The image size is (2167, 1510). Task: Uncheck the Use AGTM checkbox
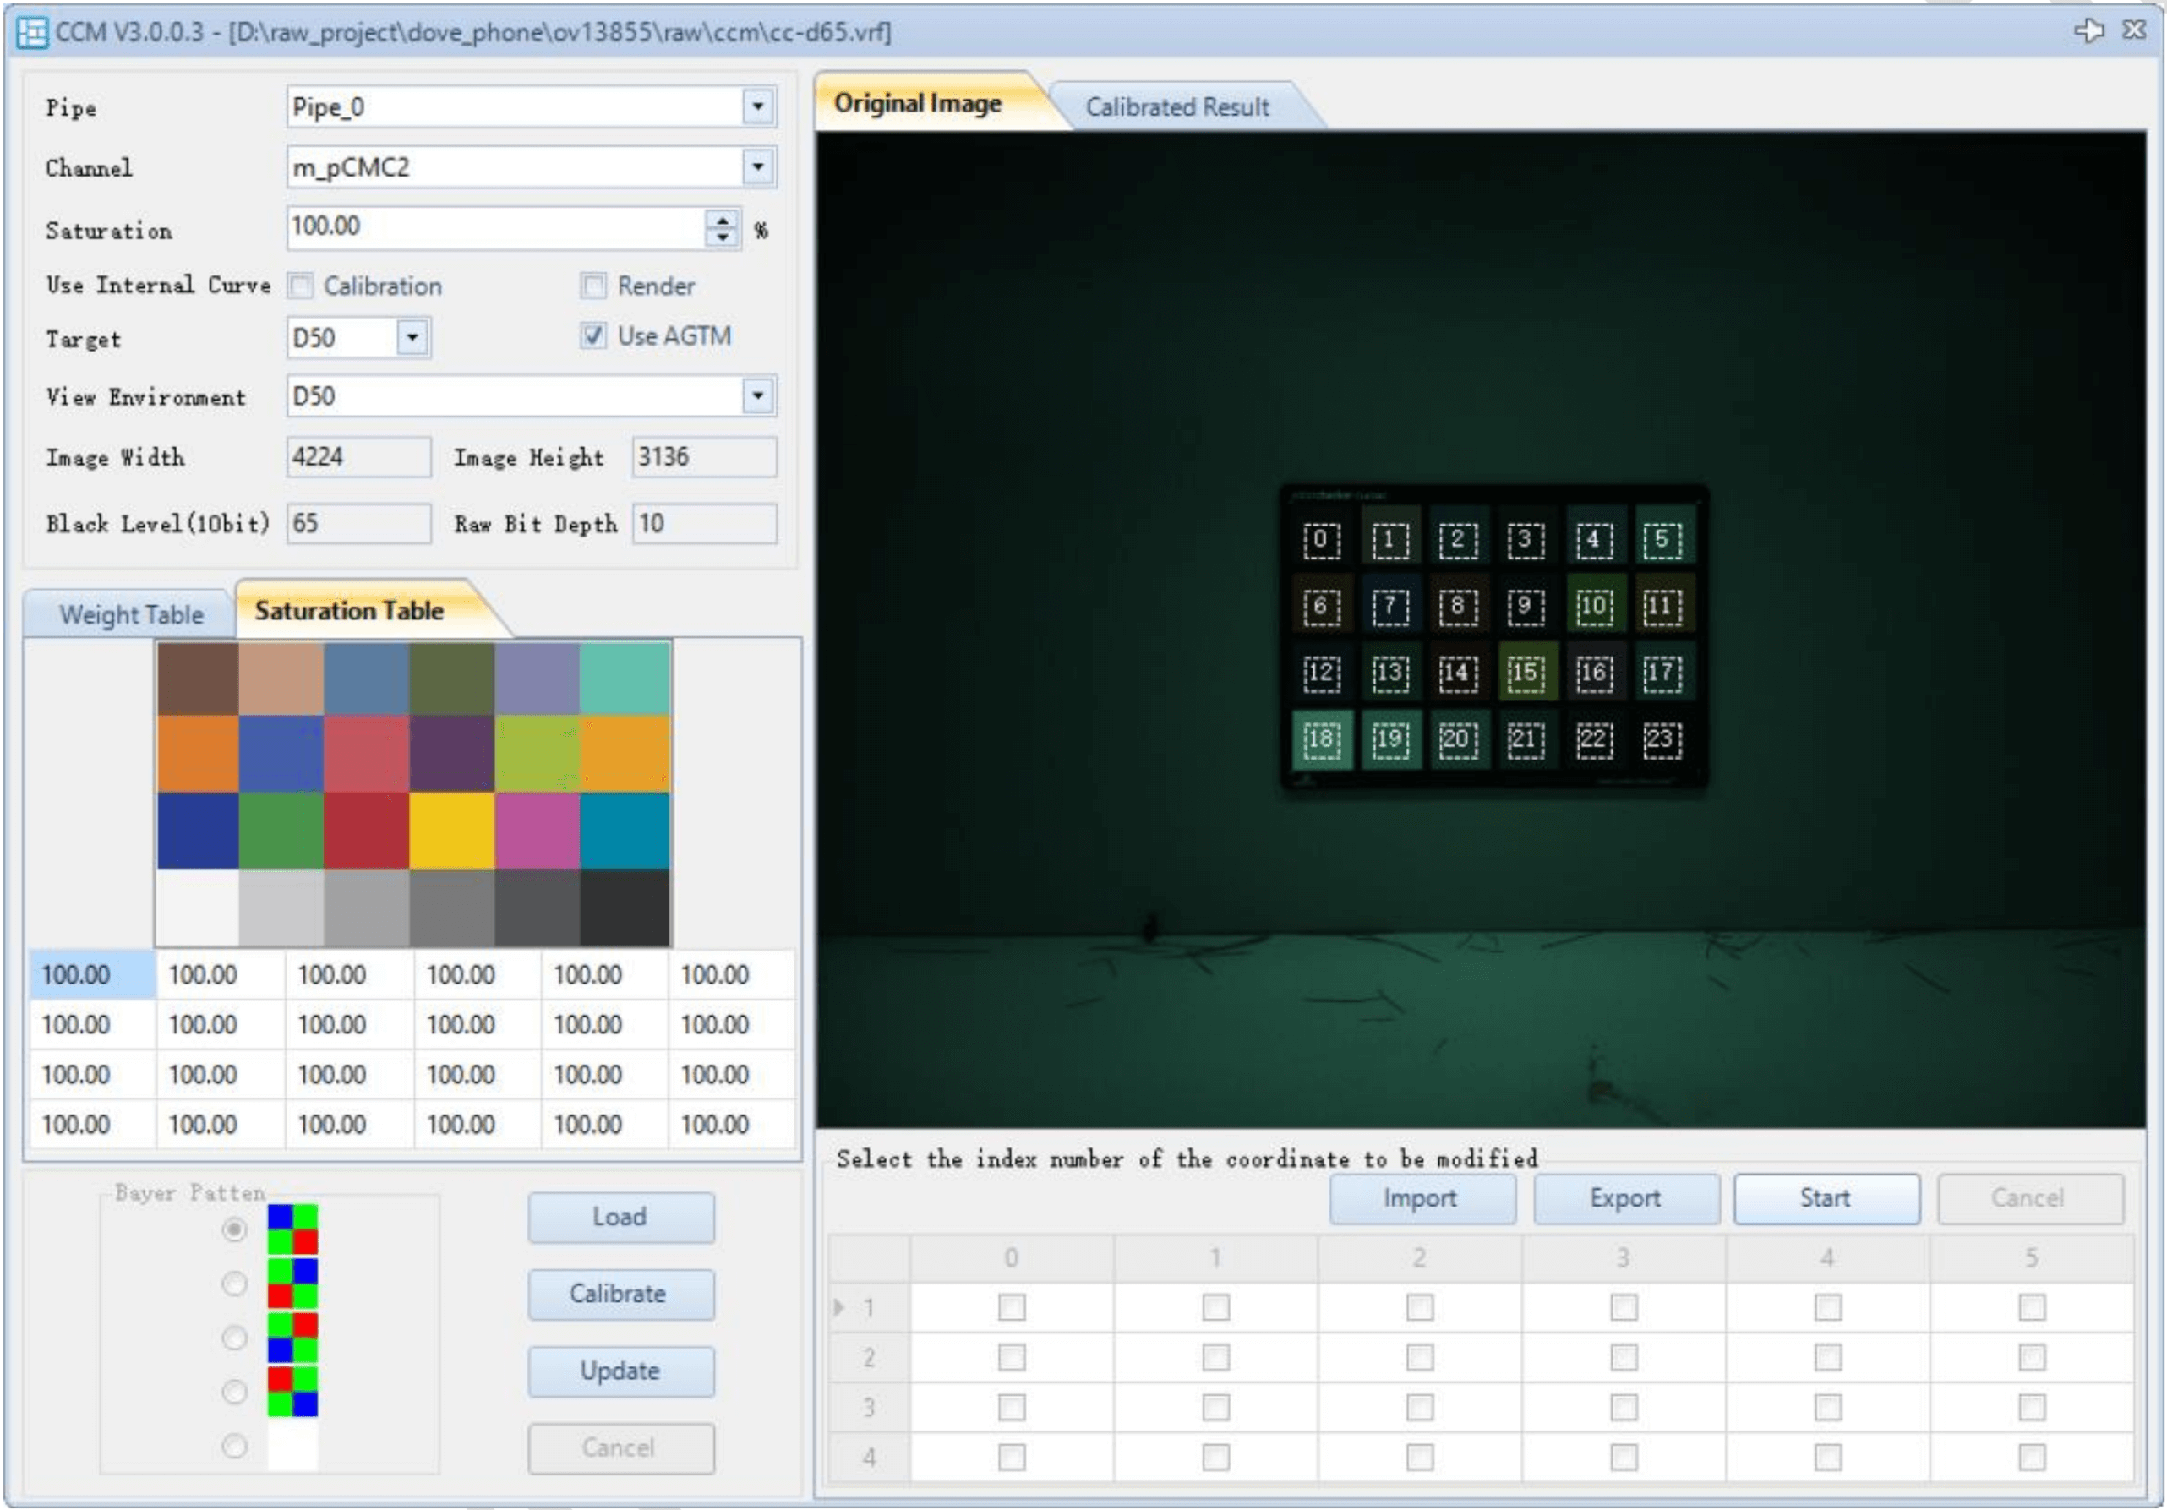pyautogui.click(x=593, y=336)
